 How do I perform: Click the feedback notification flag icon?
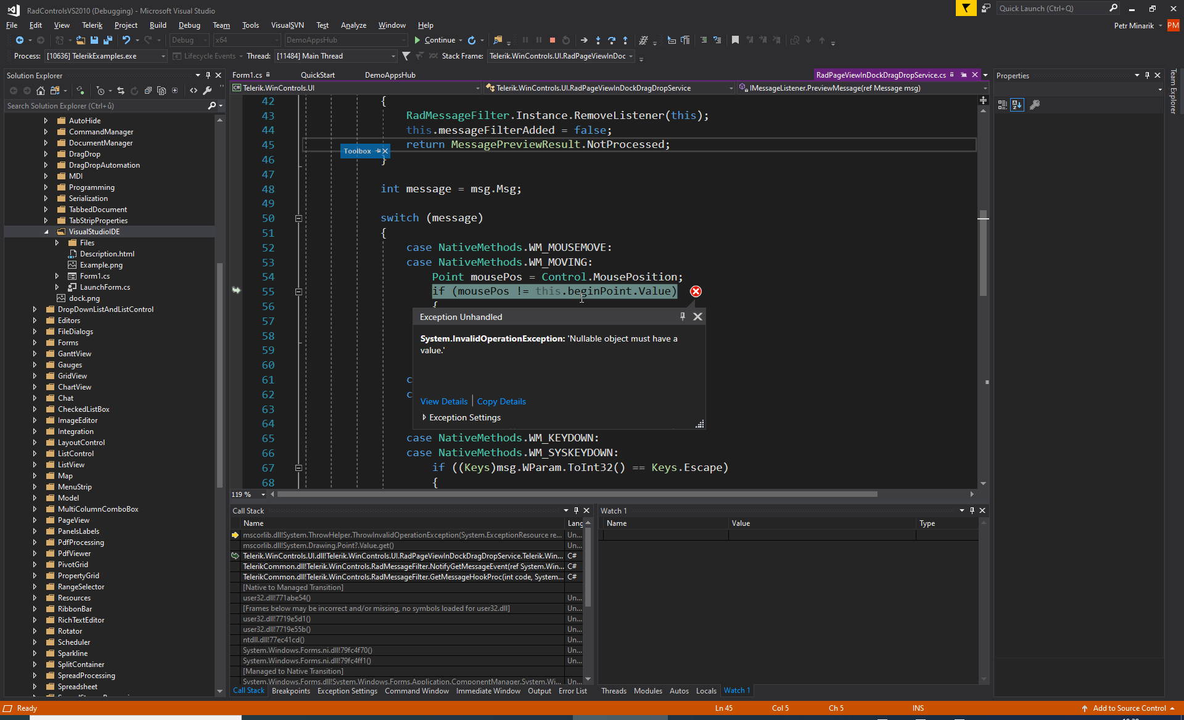966,8
